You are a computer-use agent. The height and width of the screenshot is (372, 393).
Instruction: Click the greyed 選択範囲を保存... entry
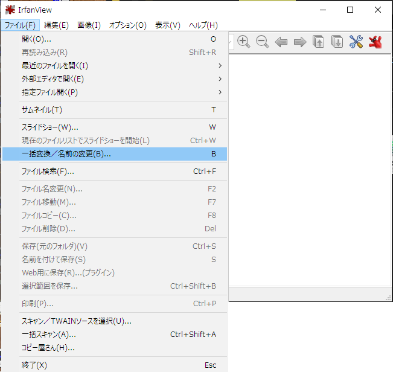click(x=115, y=286)
